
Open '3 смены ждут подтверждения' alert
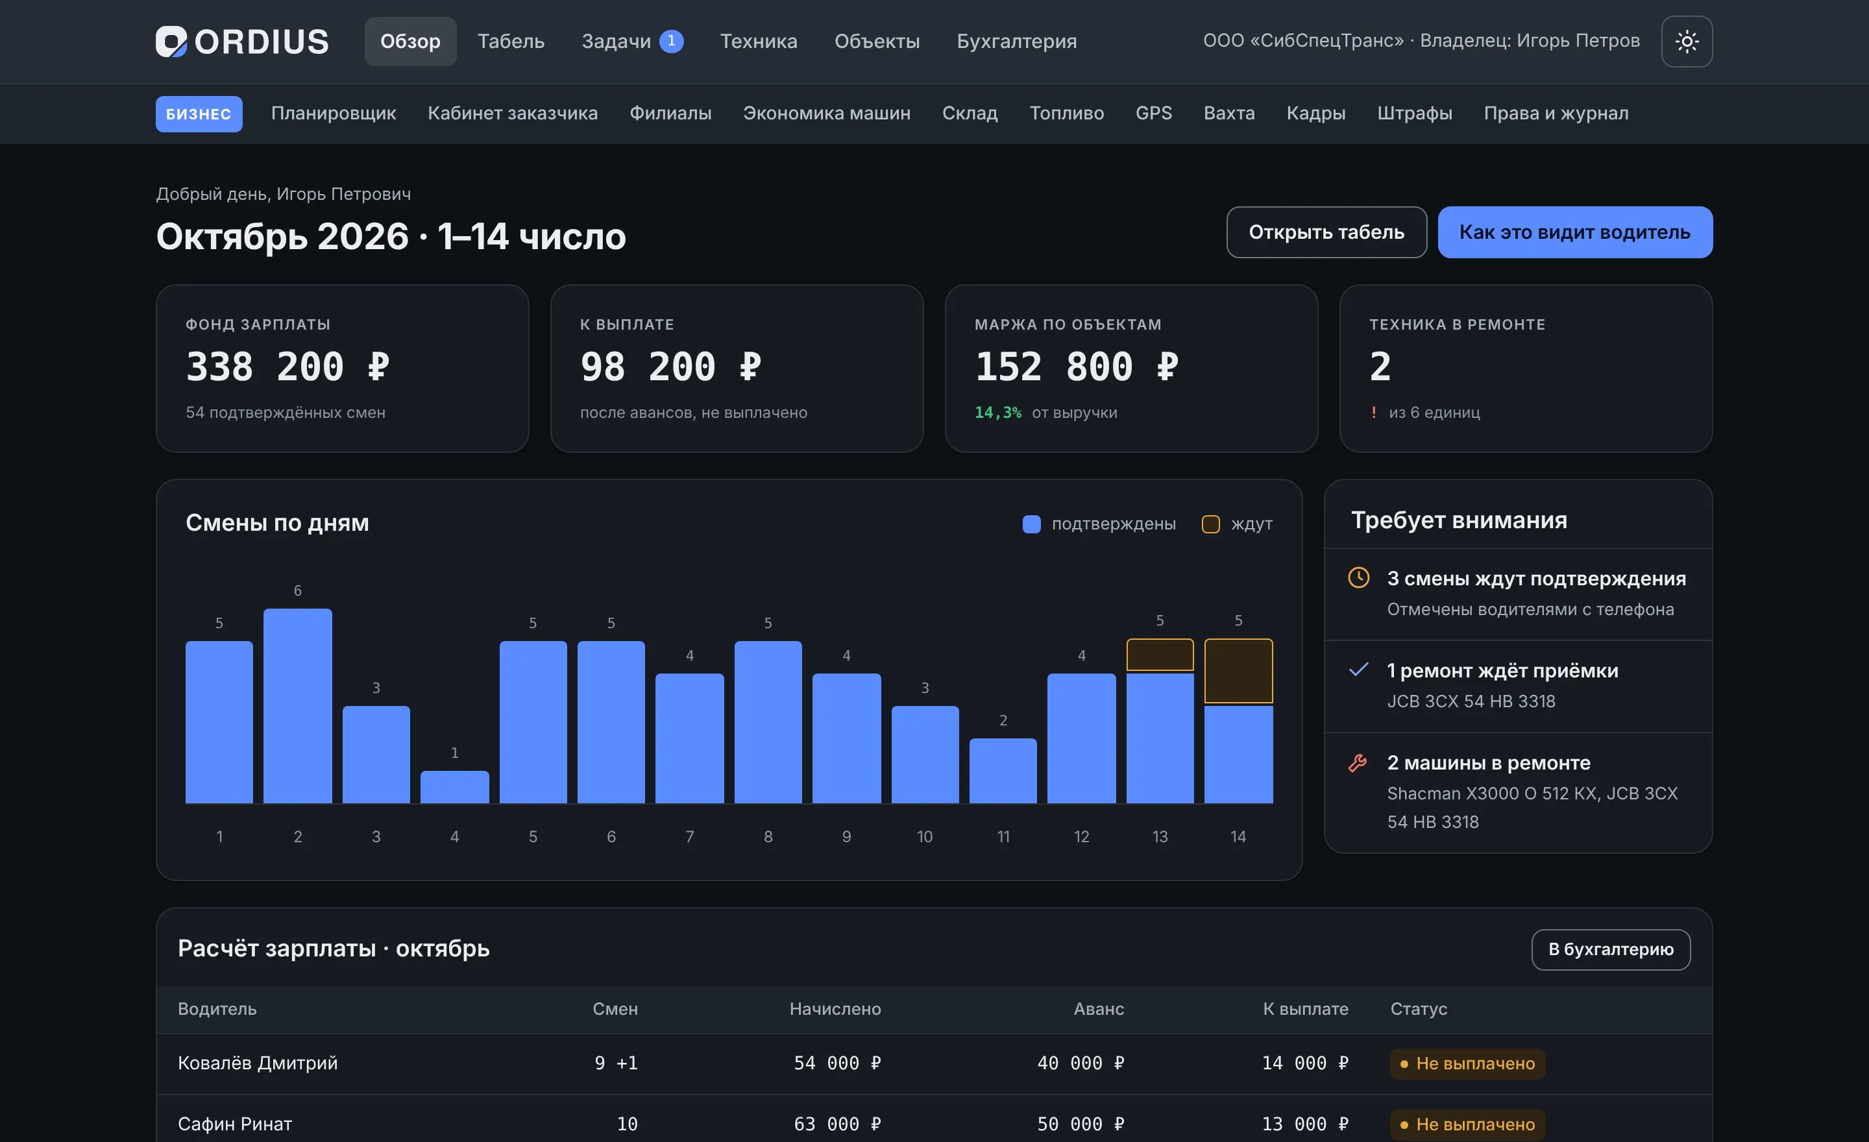click(x=1518, y=594)
